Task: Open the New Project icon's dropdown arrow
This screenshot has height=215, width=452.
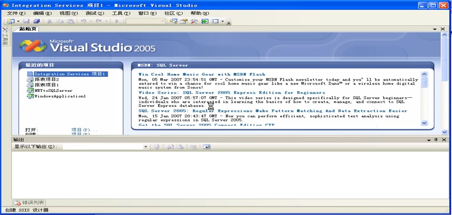Action: 18,21
